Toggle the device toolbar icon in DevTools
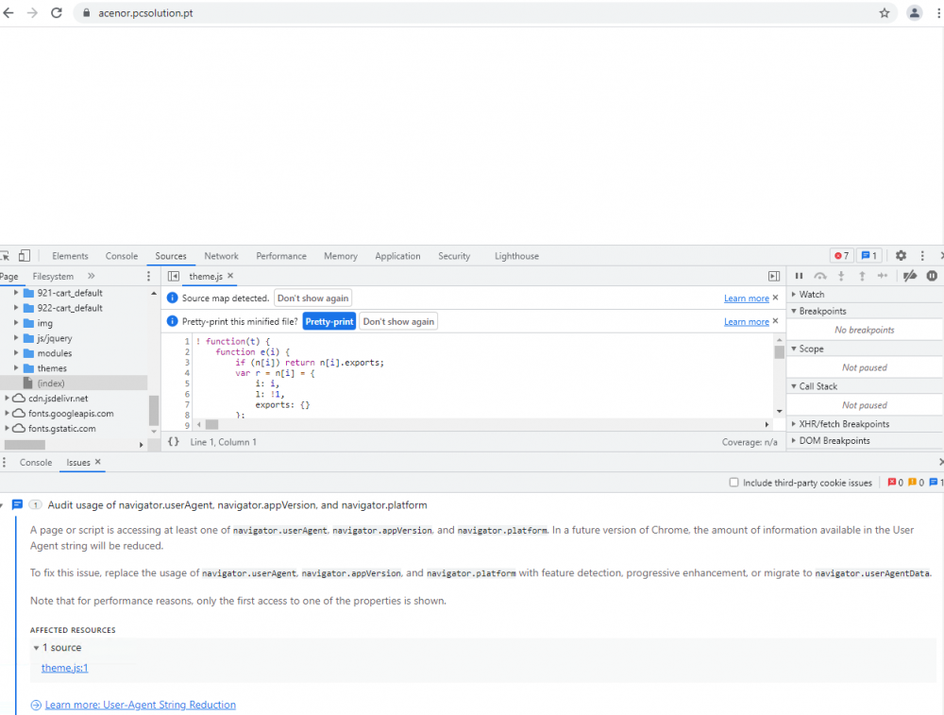Screen dimensions: 944x715 [x=24, y=256]
